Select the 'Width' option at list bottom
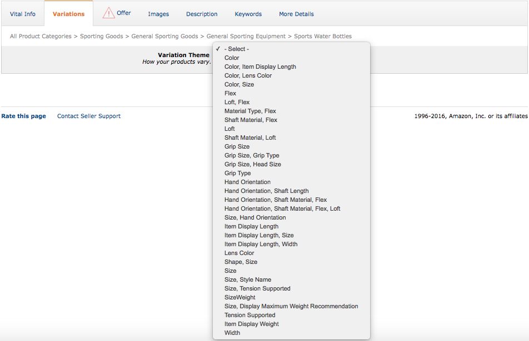This screenshot has width=529, height=341. click(232, 333)
